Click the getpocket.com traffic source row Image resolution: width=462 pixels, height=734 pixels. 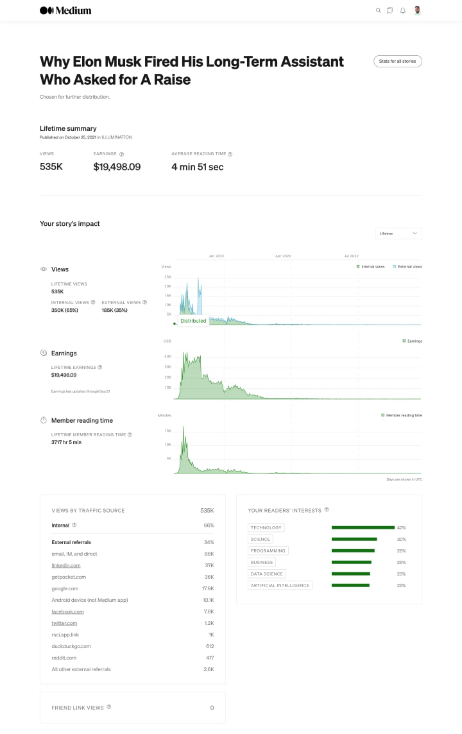click(132, 577)
